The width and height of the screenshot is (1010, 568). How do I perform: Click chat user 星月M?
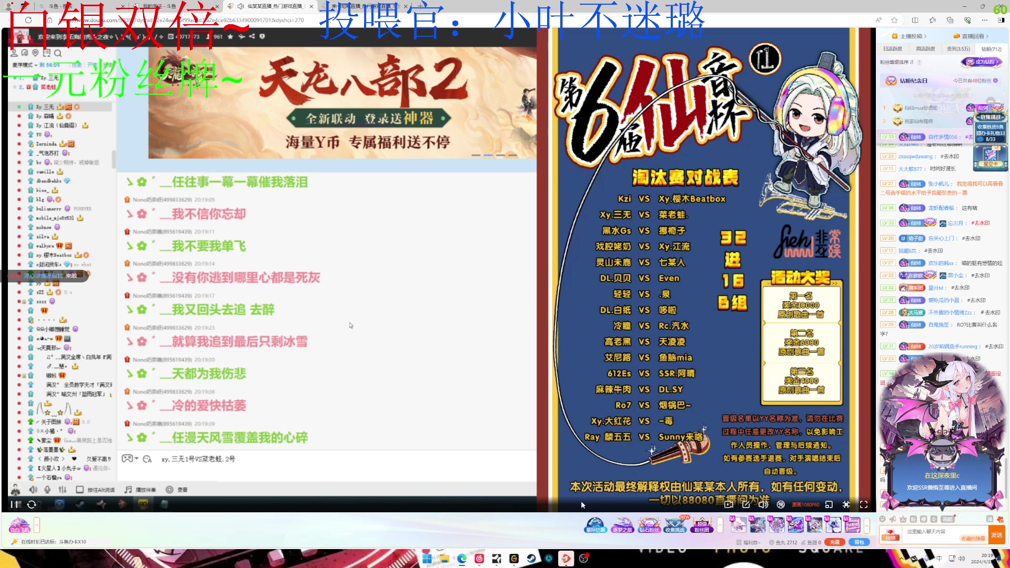936,288
